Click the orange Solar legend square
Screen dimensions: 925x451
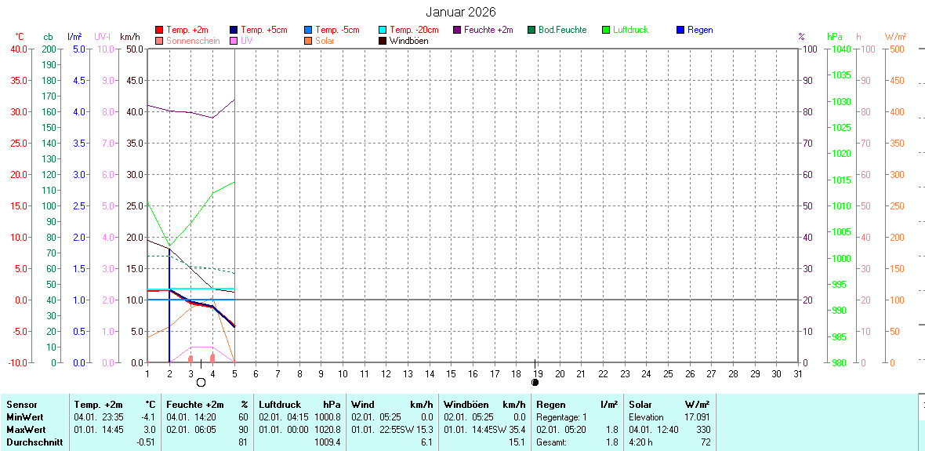point(309,41)
